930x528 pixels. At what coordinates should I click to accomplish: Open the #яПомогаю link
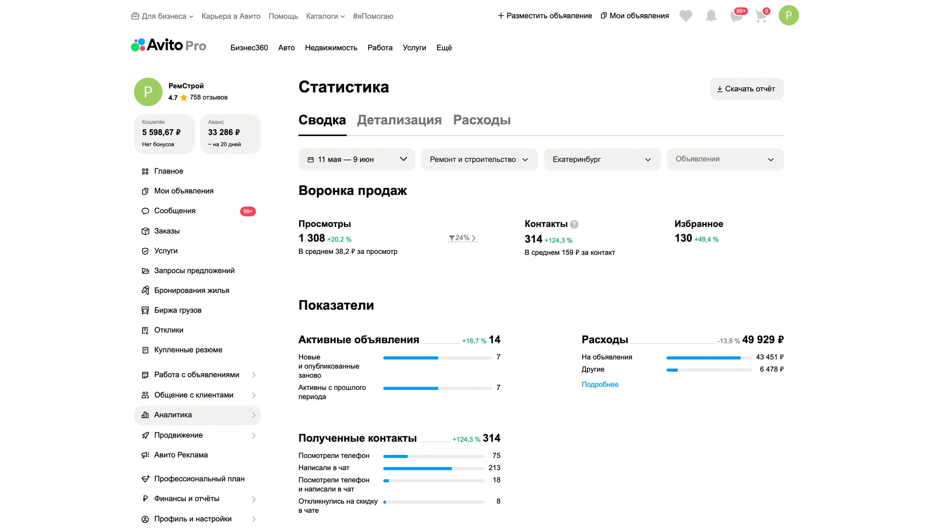point(373,16)
